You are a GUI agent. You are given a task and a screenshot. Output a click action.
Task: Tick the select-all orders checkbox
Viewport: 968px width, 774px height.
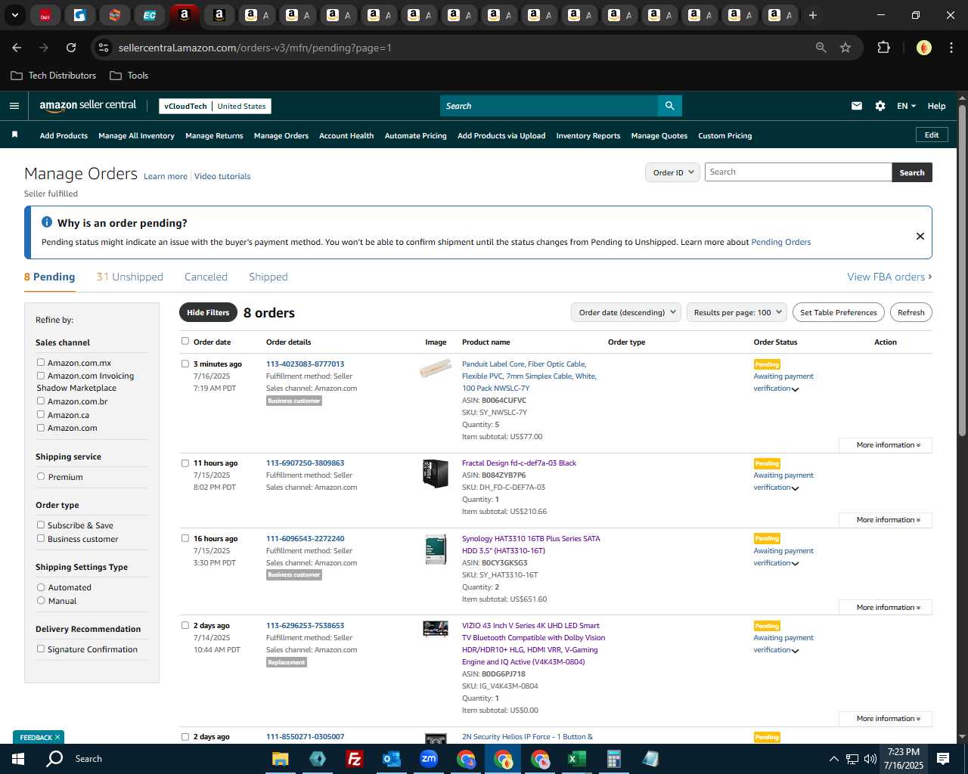(x=185, y=341)
